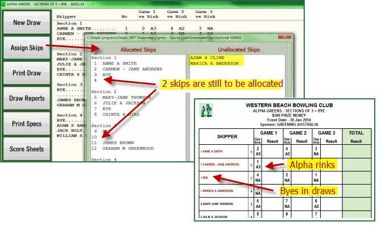381x226 pixels.
Task: Open Draw Reports
Action: [27, 98]
